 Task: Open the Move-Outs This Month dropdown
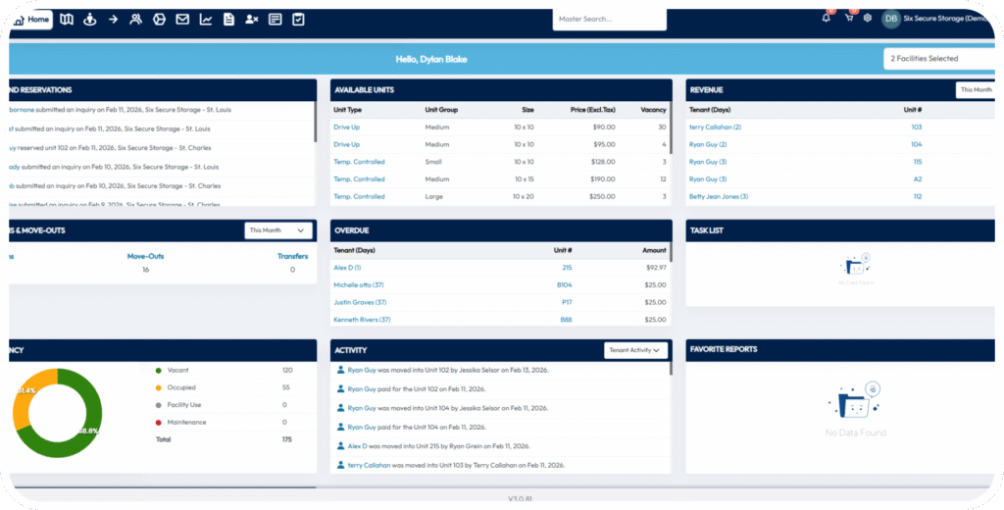(x=278, y=230)
